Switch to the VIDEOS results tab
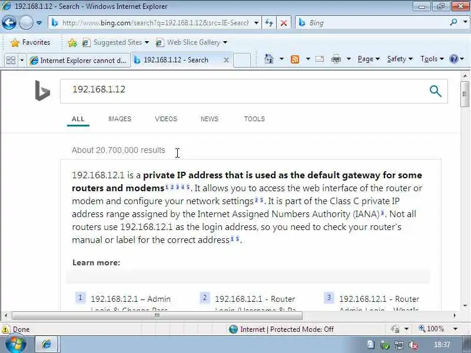 (166, 119)
